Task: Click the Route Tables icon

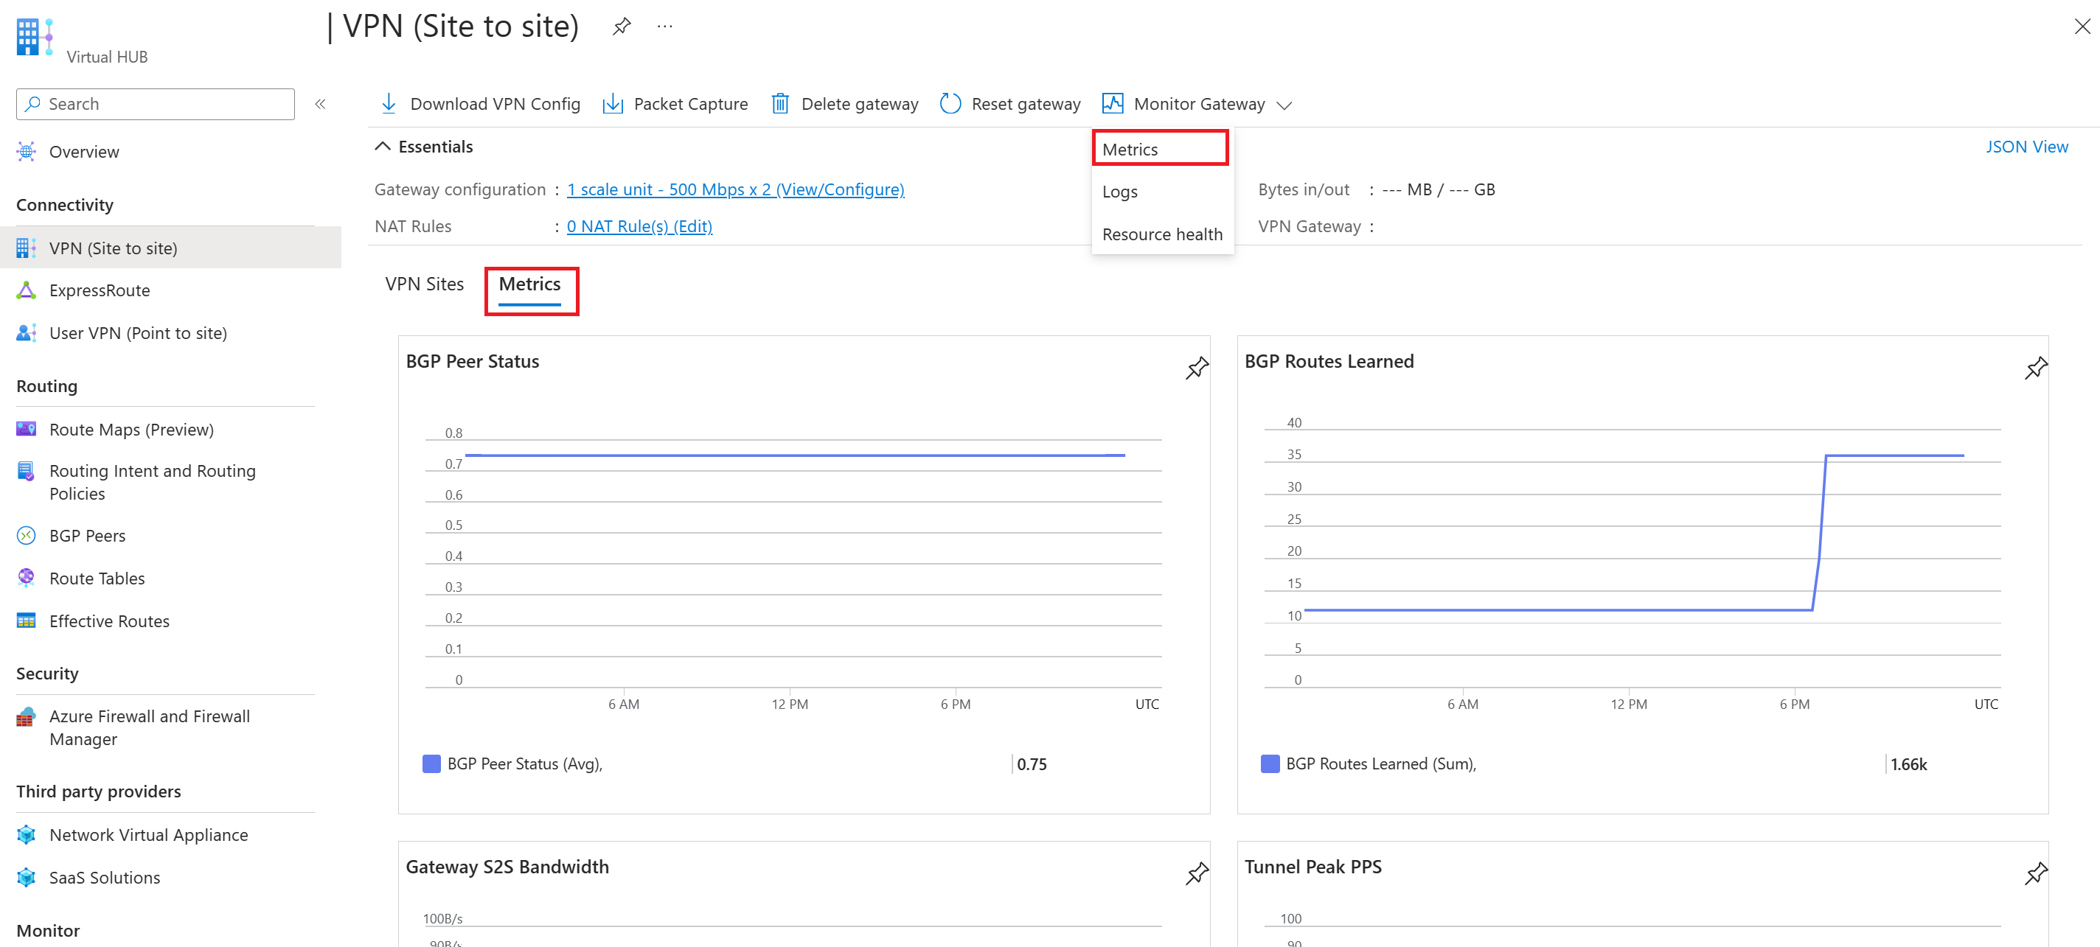Action: click(x=26, y=578)
